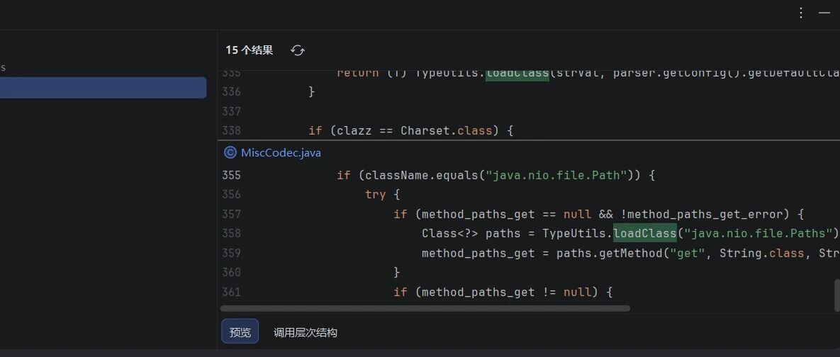
Task: Click line number 355 in MiscCodec preview
Action: [x=231, y=175]
